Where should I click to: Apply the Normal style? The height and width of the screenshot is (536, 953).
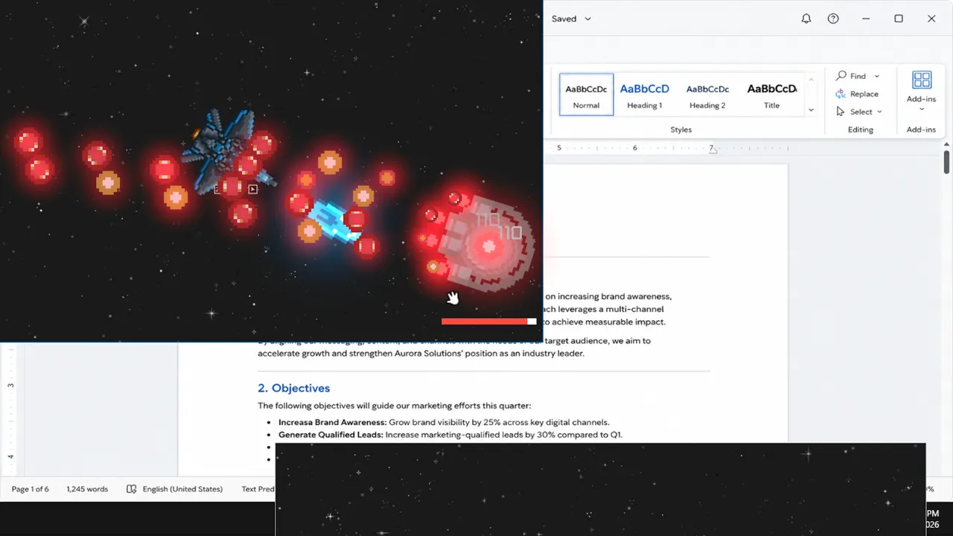click(587, 95)
